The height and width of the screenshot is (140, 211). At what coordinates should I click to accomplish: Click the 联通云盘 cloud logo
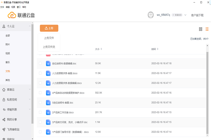coord(12,15)
